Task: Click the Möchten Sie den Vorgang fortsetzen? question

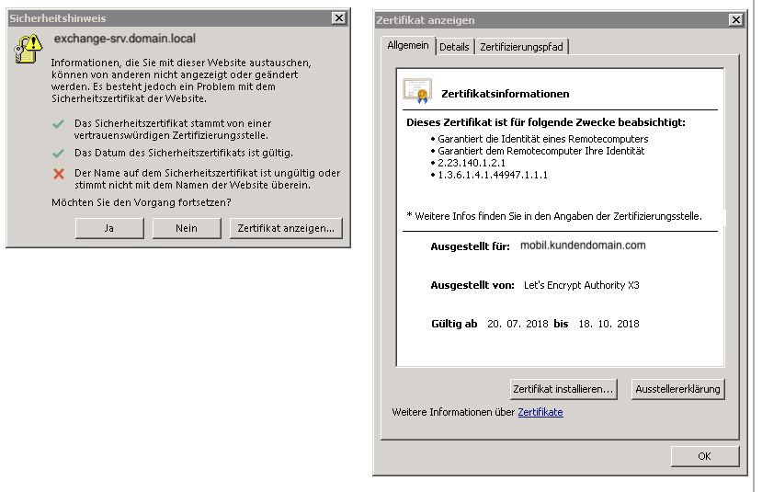Action: point(142,202)
